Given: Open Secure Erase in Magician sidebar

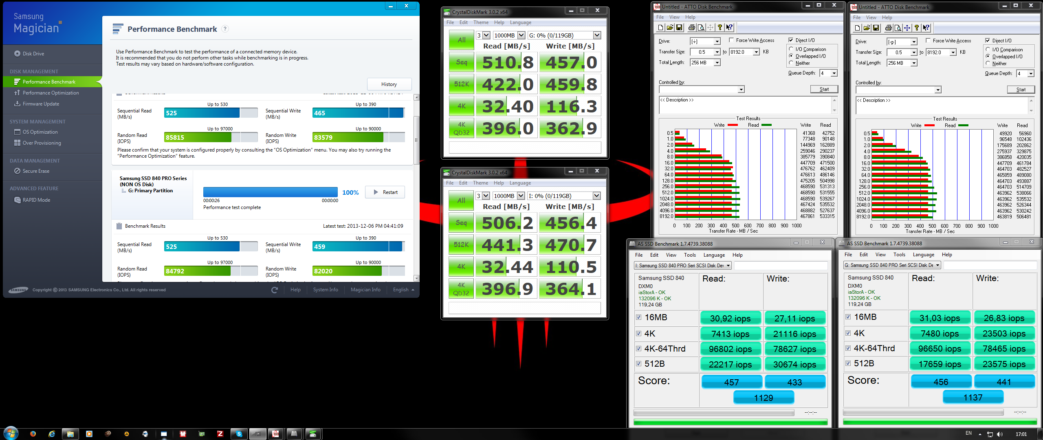Looking at the screenshot, I should (x=31, y=171).
